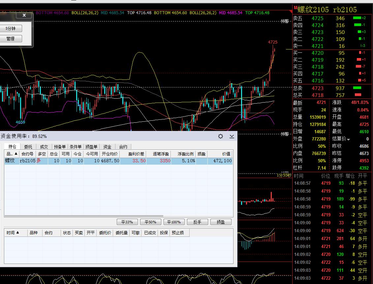Switch to 委托 tab
This screenshot has width=373, height=284.
(x=28, y=147)
